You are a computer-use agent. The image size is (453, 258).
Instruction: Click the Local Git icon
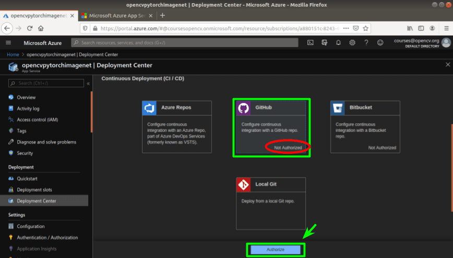click(x=243, y=185)
